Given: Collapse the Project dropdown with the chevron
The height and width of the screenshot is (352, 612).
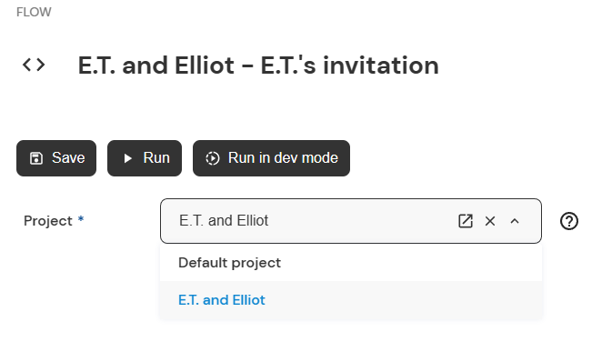Looking at the screenshot, I should coord(515,221).
